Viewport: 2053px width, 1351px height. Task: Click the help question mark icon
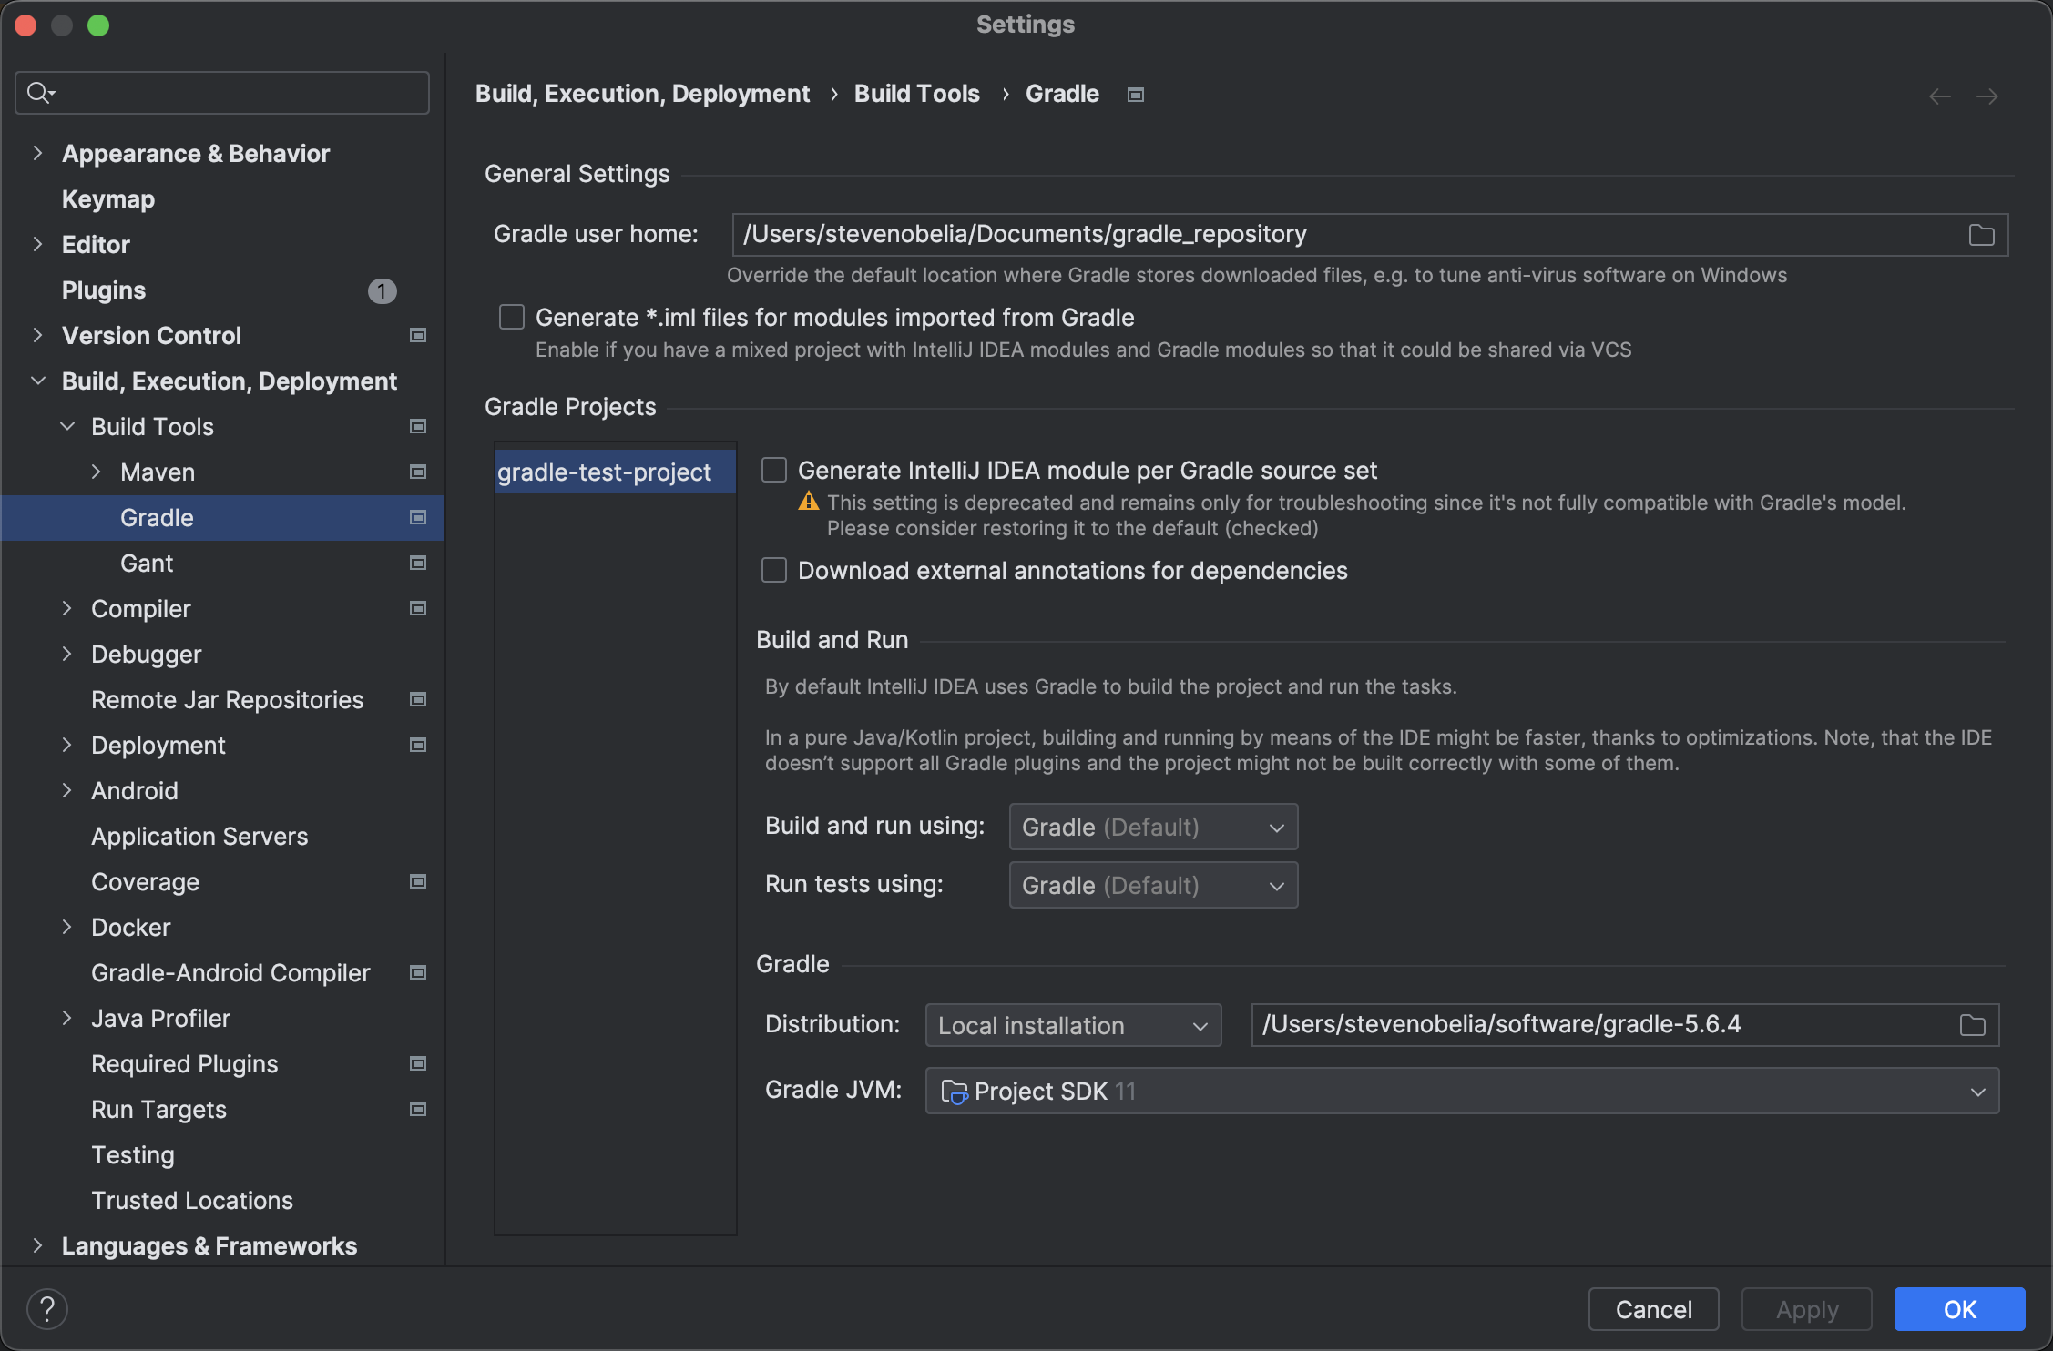47,1309
